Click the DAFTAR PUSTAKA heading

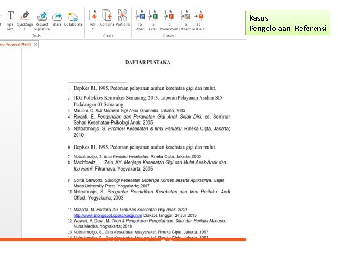click(148, 62)
